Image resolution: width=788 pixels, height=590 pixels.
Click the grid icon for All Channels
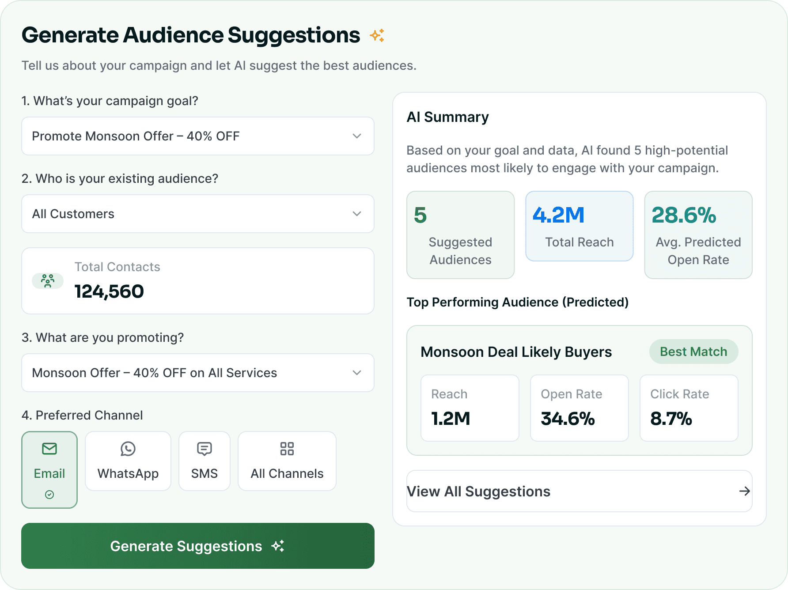point(287,449)
